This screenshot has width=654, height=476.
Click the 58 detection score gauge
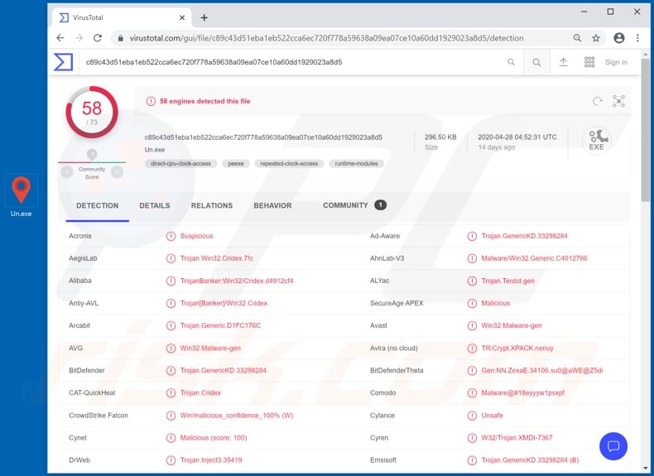click(x=92, y=113)
